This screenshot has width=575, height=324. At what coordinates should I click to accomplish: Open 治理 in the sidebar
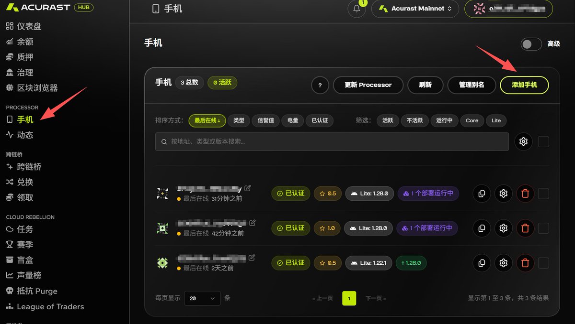coord(20,73)
